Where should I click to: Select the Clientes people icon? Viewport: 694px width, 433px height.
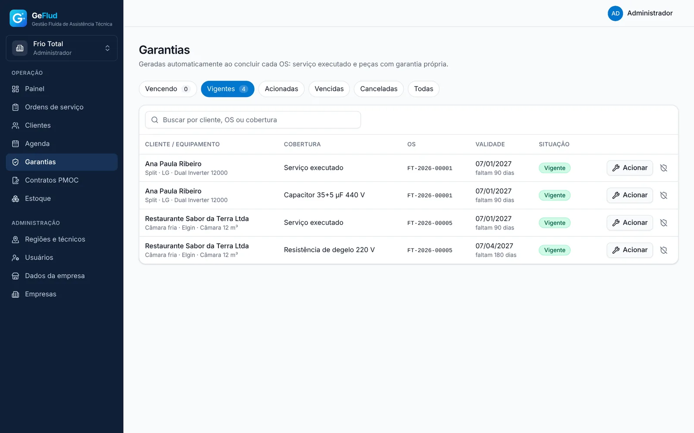tap(16, 126)
